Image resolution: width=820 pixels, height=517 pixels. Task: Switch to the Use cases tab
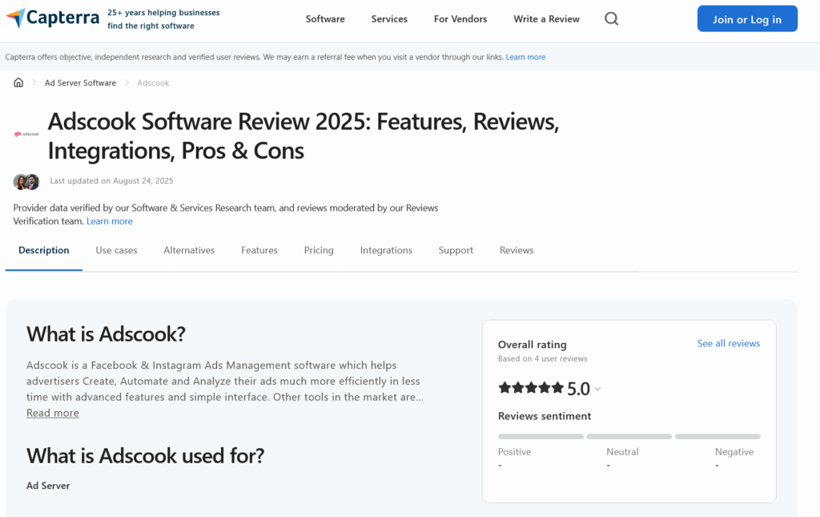[116, 250]
